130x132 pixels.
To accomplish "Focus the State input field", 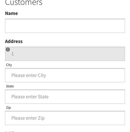I will [x=65, y=97].
